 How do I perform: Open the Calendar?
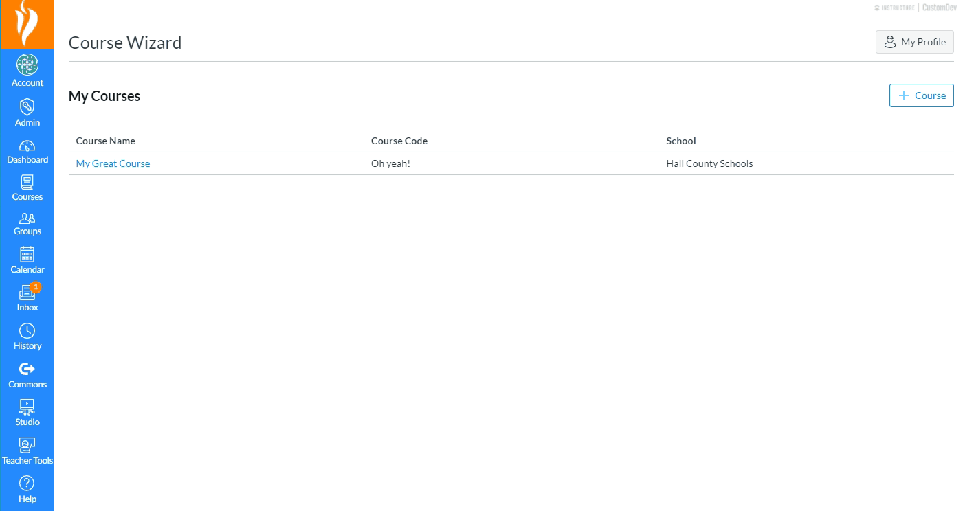(x=27, y=260)
